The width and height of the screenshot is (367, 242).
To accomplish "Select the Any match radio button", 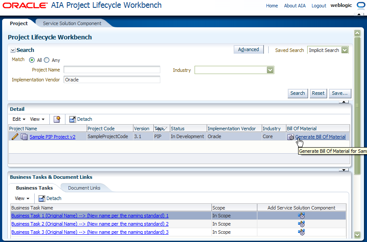I will [47, 60].
